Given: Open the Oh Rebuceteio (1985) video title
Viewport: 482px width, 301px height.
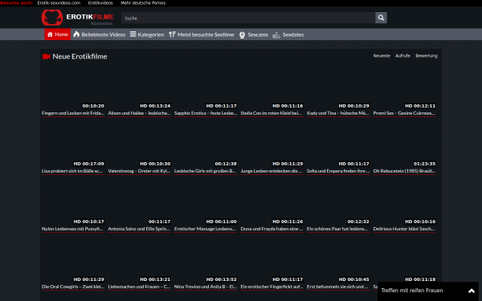Looking at the screenshot, I should pos(405,171).
